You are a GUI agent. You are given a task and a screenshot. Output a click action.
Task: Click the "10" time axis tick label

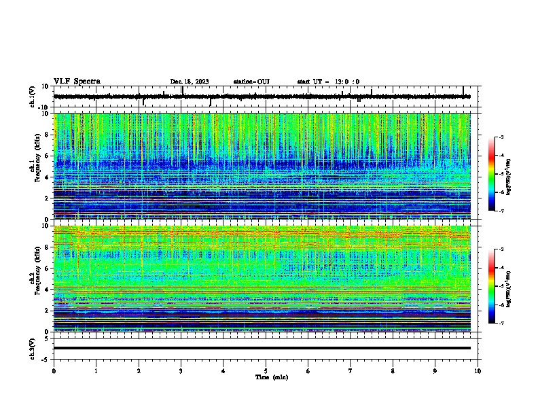478,371
